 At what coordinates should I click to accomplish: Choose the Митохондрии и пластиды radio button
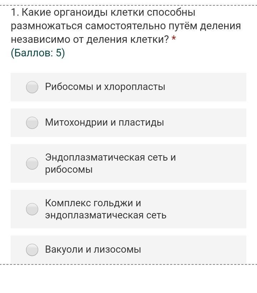coord(32,123)
